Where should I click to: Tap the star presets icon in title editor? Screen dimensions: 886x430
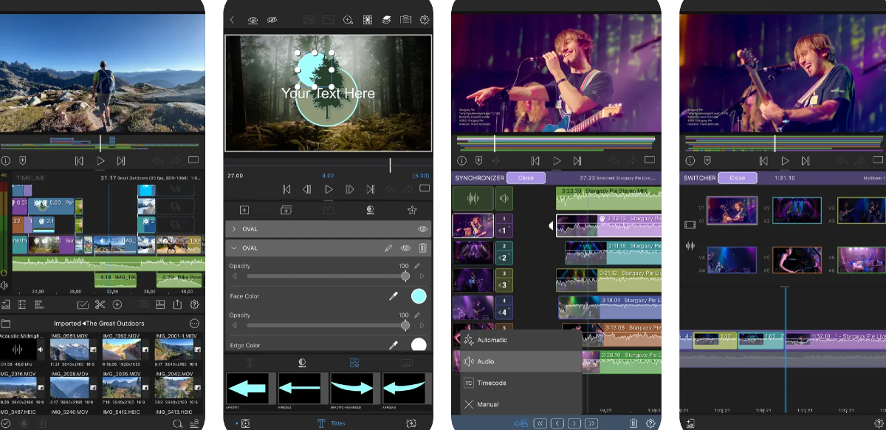click(x=412, y=211)
